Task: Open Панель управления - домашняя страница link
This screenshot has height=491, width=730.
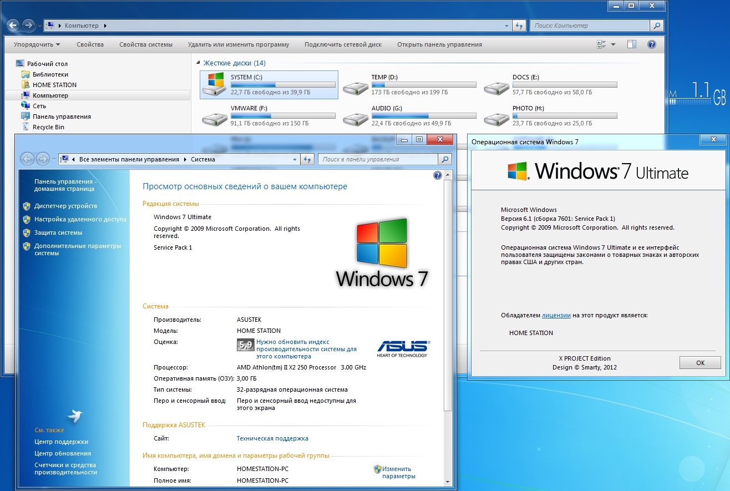Action: pyautogui.click(x=65, y=185)
